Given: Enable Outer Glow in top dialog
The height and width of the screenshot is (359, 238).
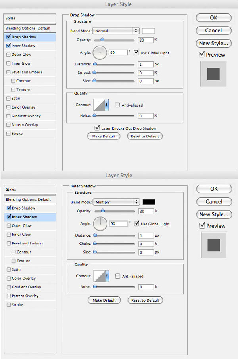Looking at the screenshot, I should coord(8,55).
